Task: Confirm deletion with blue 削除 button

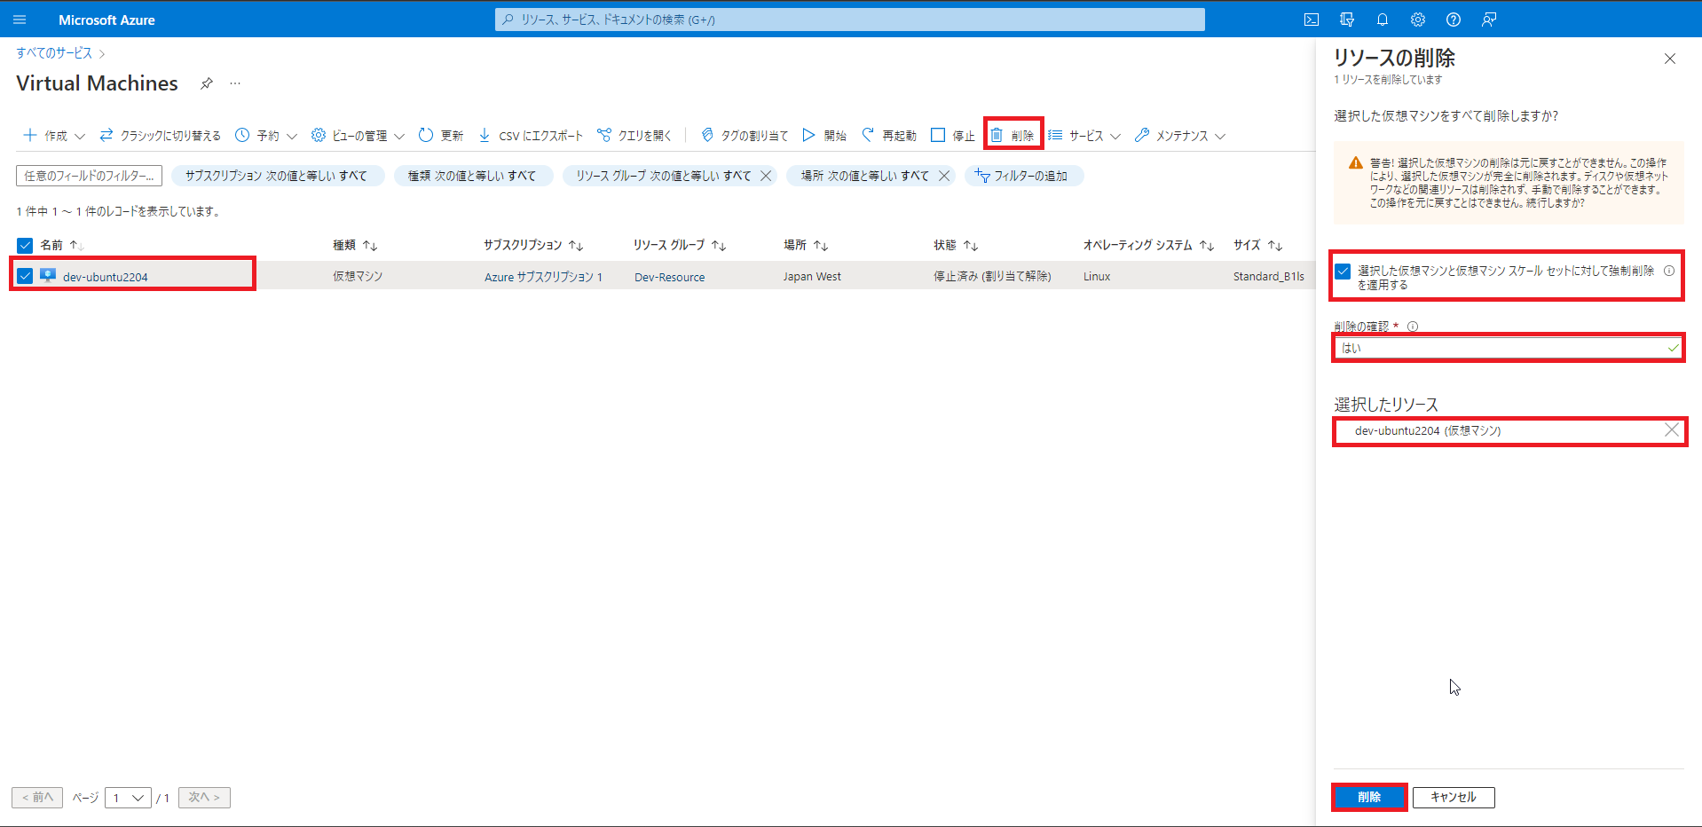Action: 1369,797
